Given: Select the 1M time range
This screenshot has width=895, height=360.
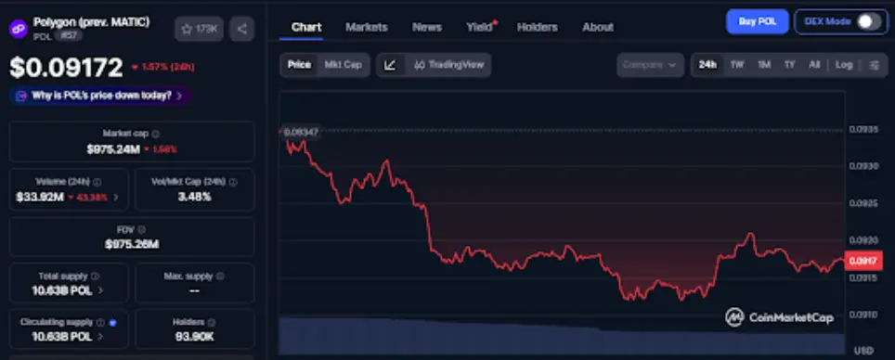Looking at the screenshot, I should 764,65.
